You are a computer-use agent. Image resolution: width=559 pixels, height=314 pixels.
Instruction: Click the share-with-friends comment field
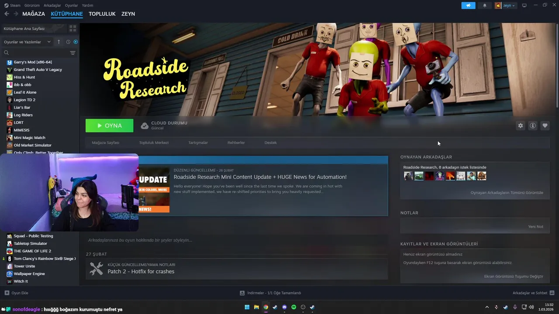(237, 240)
